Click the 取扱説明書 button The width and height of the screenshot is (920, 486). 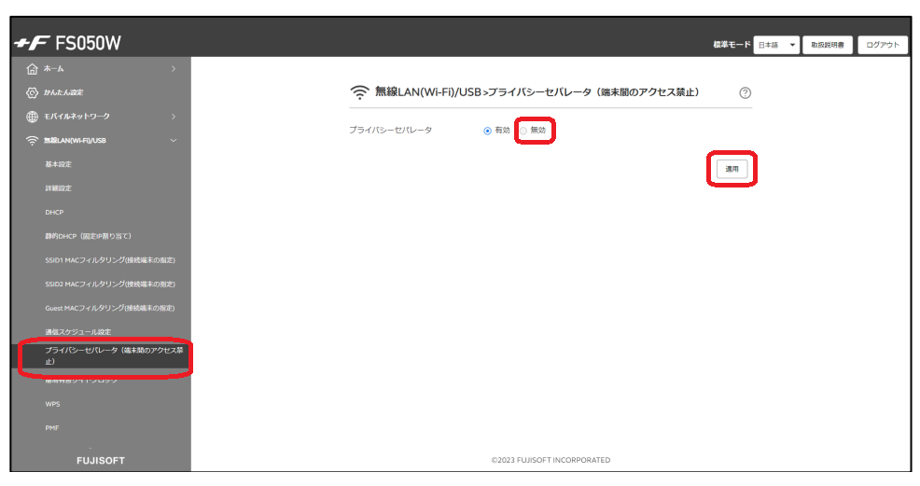[x=828, y=45]
